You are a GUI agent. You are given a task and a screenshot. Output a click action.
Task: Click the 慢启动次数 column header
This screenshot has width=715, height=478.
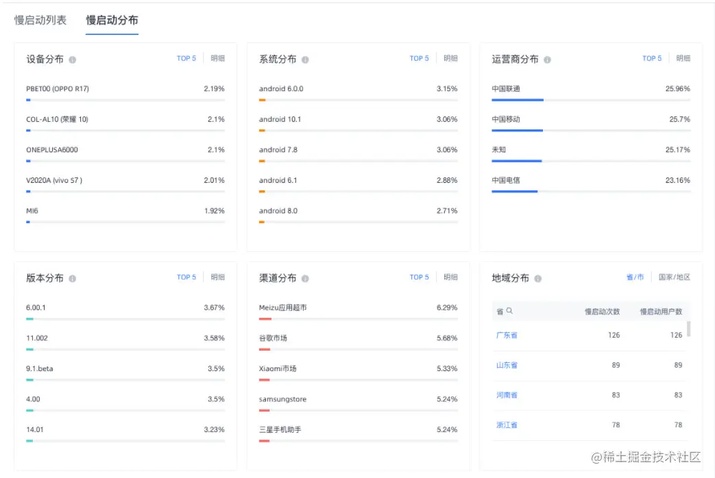pyautogui.click(x=602, y=312)
